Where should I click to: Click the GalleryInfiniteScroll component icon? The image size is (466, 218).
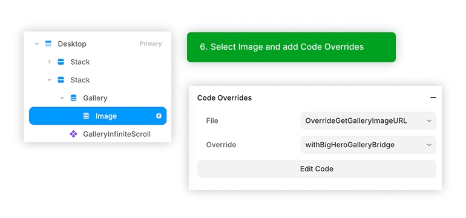pyautogui.click(x=73, y=134)
